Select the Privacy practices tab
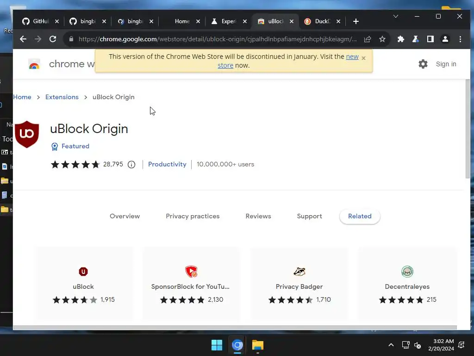 point(193,216)
